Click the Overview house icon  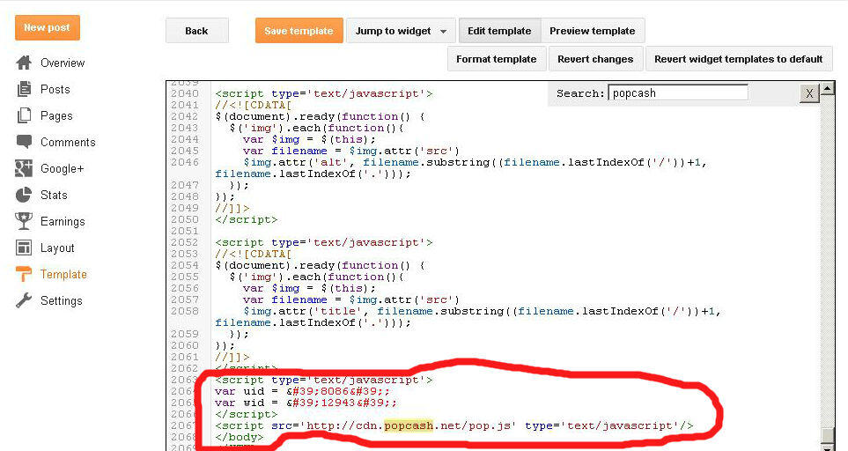[24, 63]
